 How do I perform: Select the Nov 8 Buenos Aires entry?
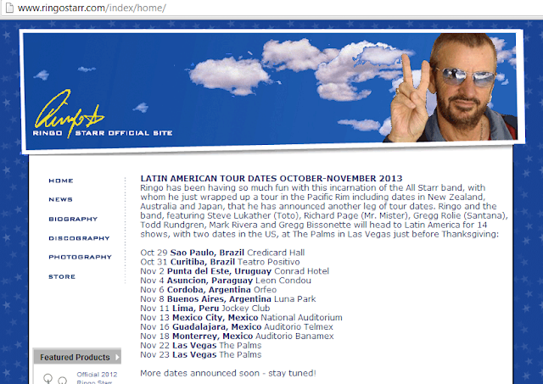(228, 299)
